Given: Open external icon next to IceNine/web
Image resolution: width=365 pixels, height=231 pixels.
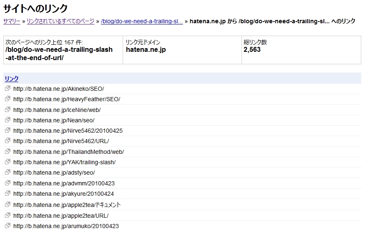Looking at the screenshot, I should (7, 109).
